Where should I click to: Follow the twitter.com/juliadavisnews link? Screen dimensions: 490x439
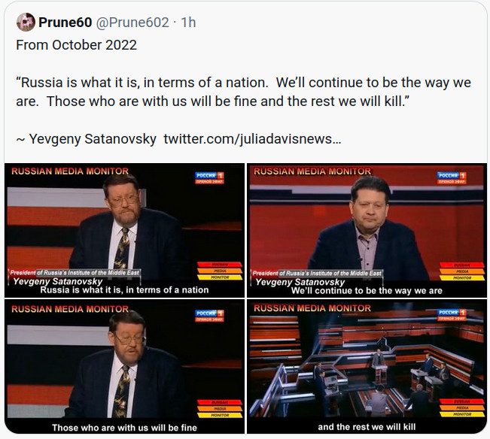point(252,139)
